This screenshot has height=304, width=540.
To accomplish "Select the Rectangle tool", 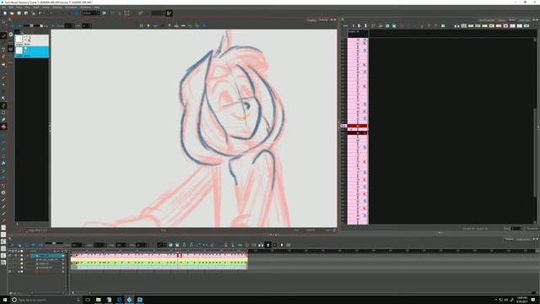I will [3, 112].
